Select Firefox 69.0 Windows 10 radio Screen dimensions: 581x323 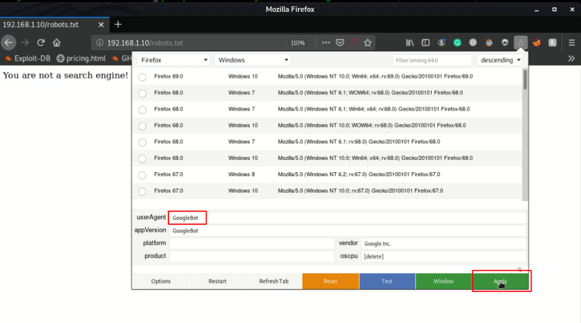click(142, 77)
